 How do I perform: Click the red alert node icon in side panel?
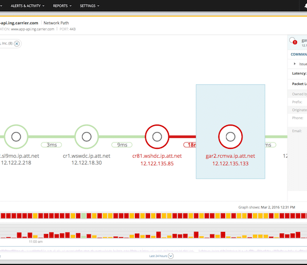(293, 41)
